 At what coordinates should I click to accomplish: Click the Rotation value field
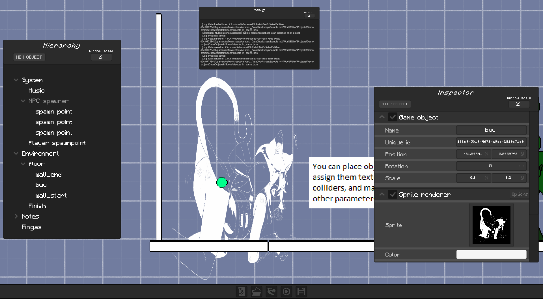[x=491, y=166]
